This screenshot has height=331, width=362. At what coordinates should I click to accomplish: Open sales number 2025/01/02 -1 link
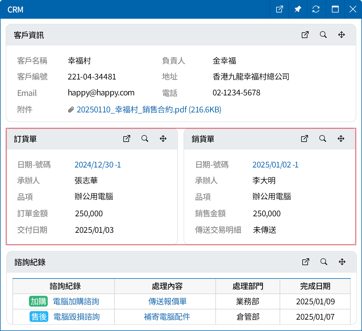pos(275,165)
